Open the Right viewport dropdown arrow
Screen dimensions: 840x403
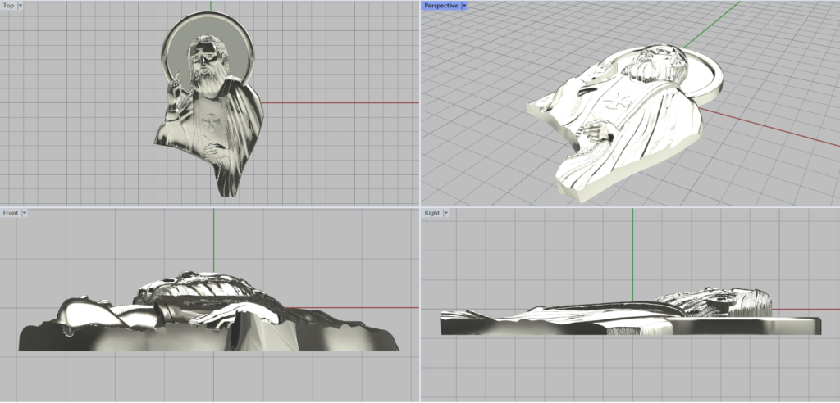coord(446,213)
